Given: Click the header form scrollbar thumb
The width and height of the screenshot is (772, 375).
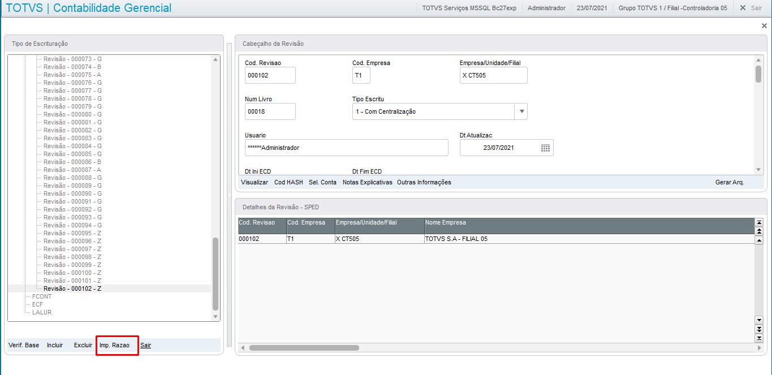Looking at the screenshot, I should 758,74.
